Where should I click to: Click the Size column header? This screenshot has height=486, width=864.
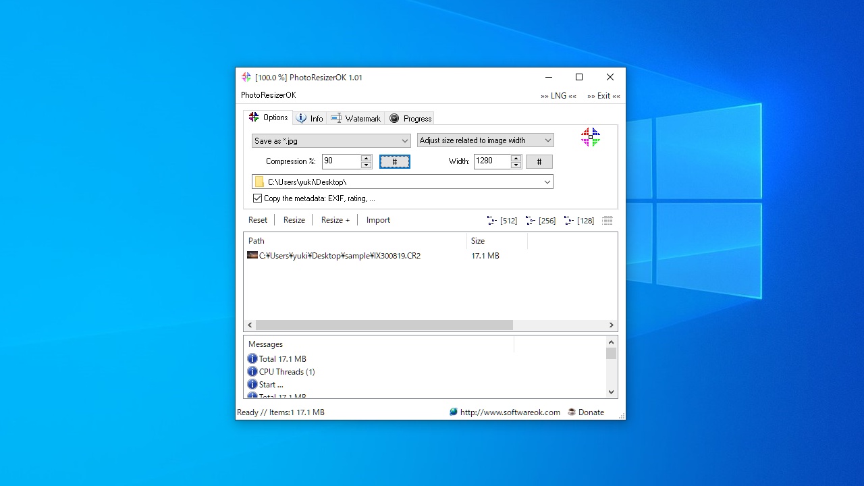[497, 241]
